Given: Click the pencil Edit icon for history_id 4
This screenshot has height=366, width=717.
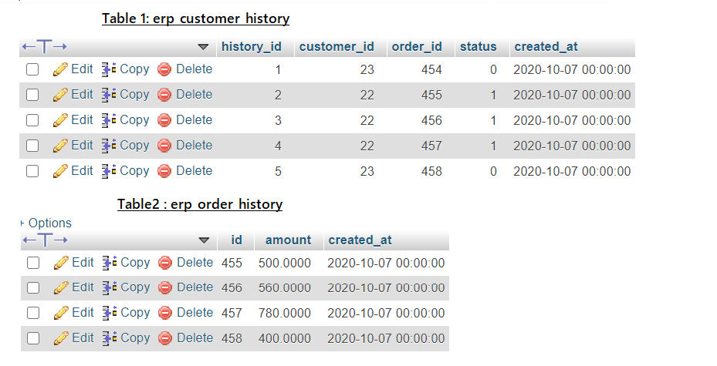Looking at the screenshot, I should click(60, 146).
